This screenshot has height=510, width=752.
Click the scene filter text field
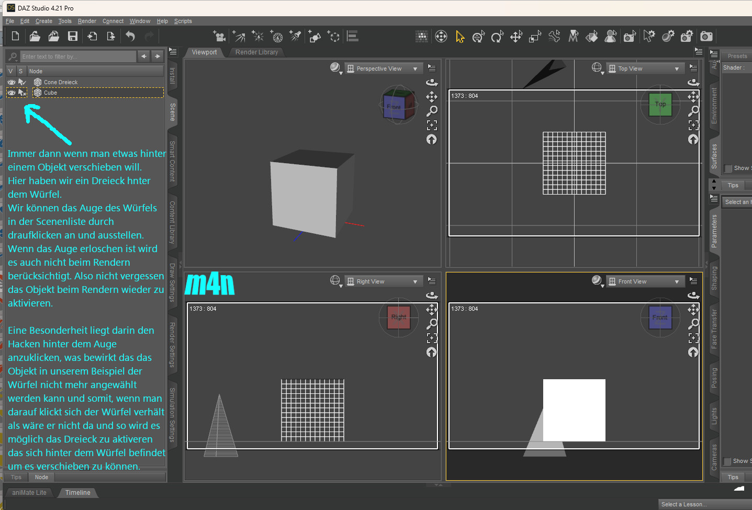coord(77,56)
